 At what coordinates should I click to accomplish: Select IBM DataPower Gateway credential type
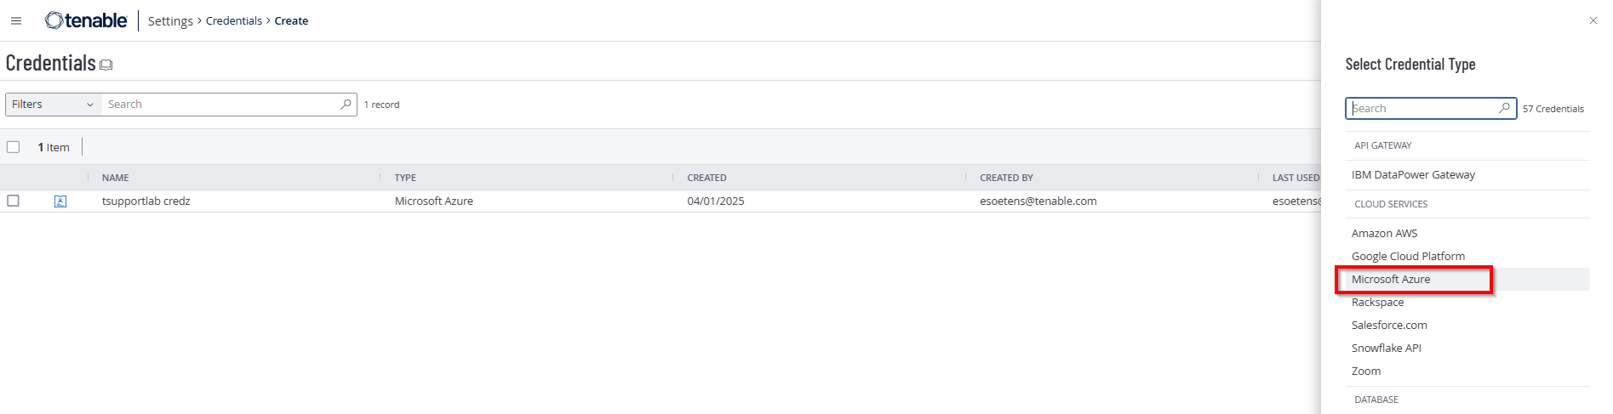[1413, 174]
